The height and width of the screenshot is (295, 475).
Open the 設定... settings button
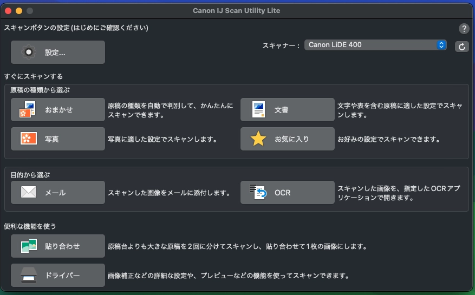pyautogui.click(x=58, y=53)
